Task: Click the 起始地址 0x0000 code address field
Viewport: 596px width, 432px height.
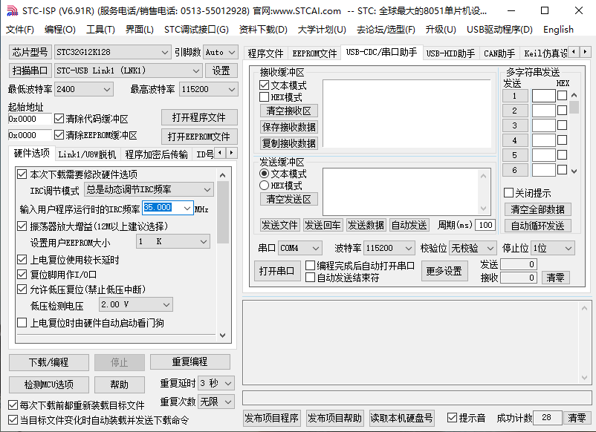Action: (x=30, y=119)
